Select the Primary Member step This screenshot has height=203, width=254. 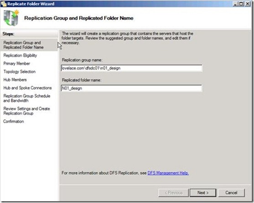17,63
